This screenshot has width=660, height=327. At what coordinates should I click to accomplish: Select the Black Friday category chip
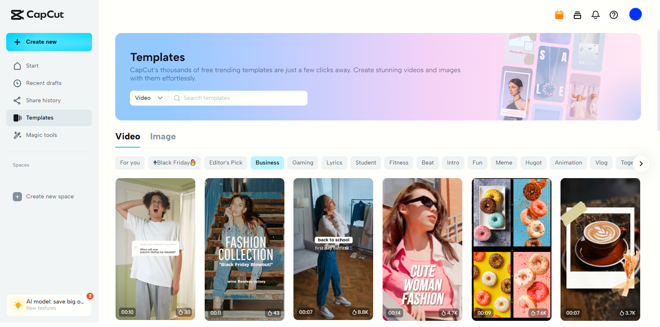point(174,163)
